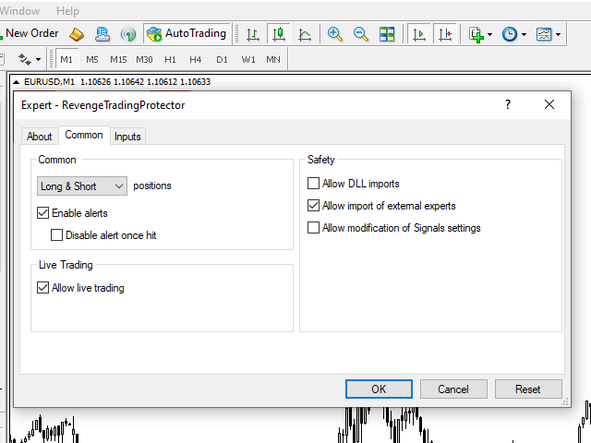
Task: Toggle Enable alerts checkbox
Action: (43, 213)
